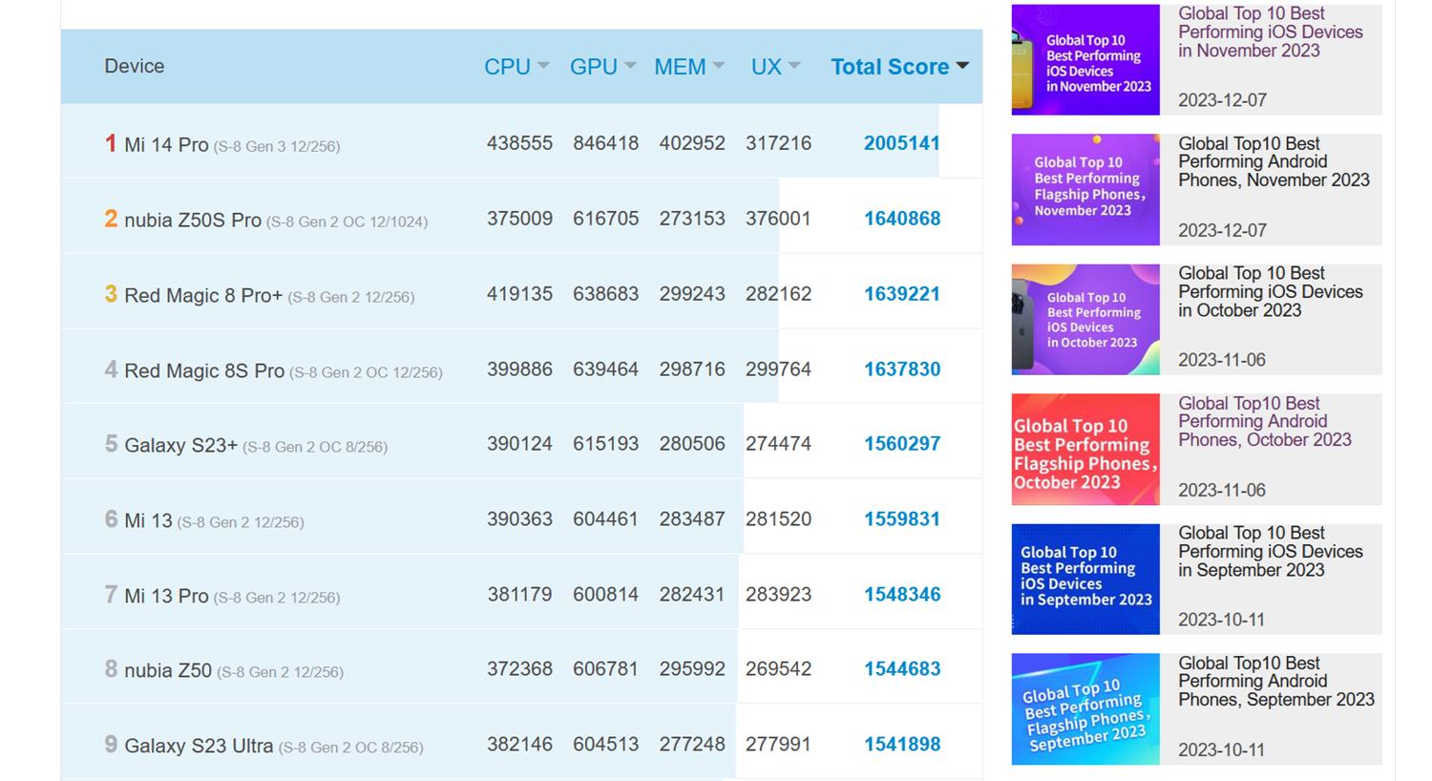Sort by MEM column dropdown arrow
Viewport: 1432px width, 781px height.
coord(719,66)
